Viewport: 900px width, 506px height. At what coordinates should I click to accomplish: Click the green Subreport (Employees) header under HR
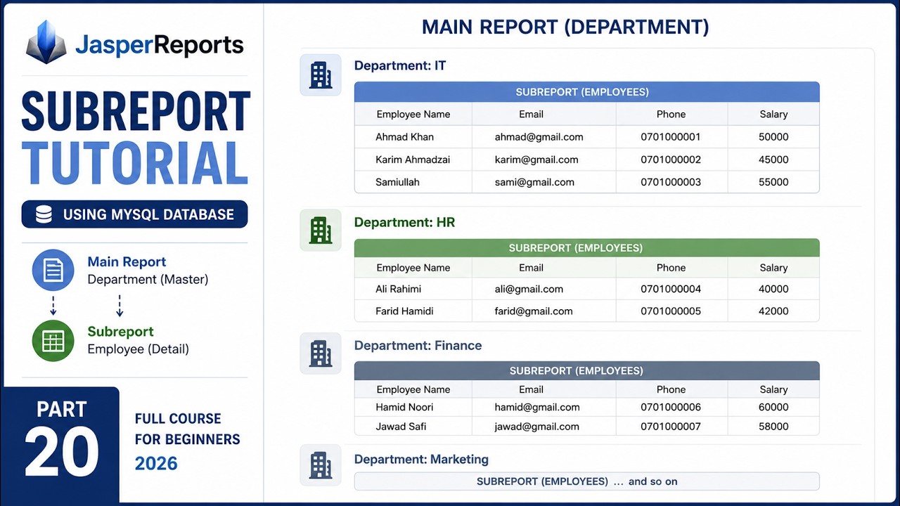tap(586, 248)
